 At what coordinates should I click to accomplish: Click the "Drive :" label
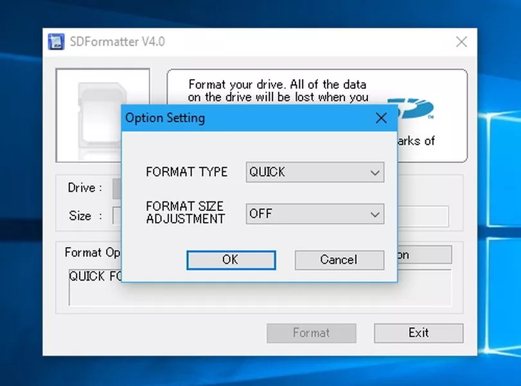(85, 188)
